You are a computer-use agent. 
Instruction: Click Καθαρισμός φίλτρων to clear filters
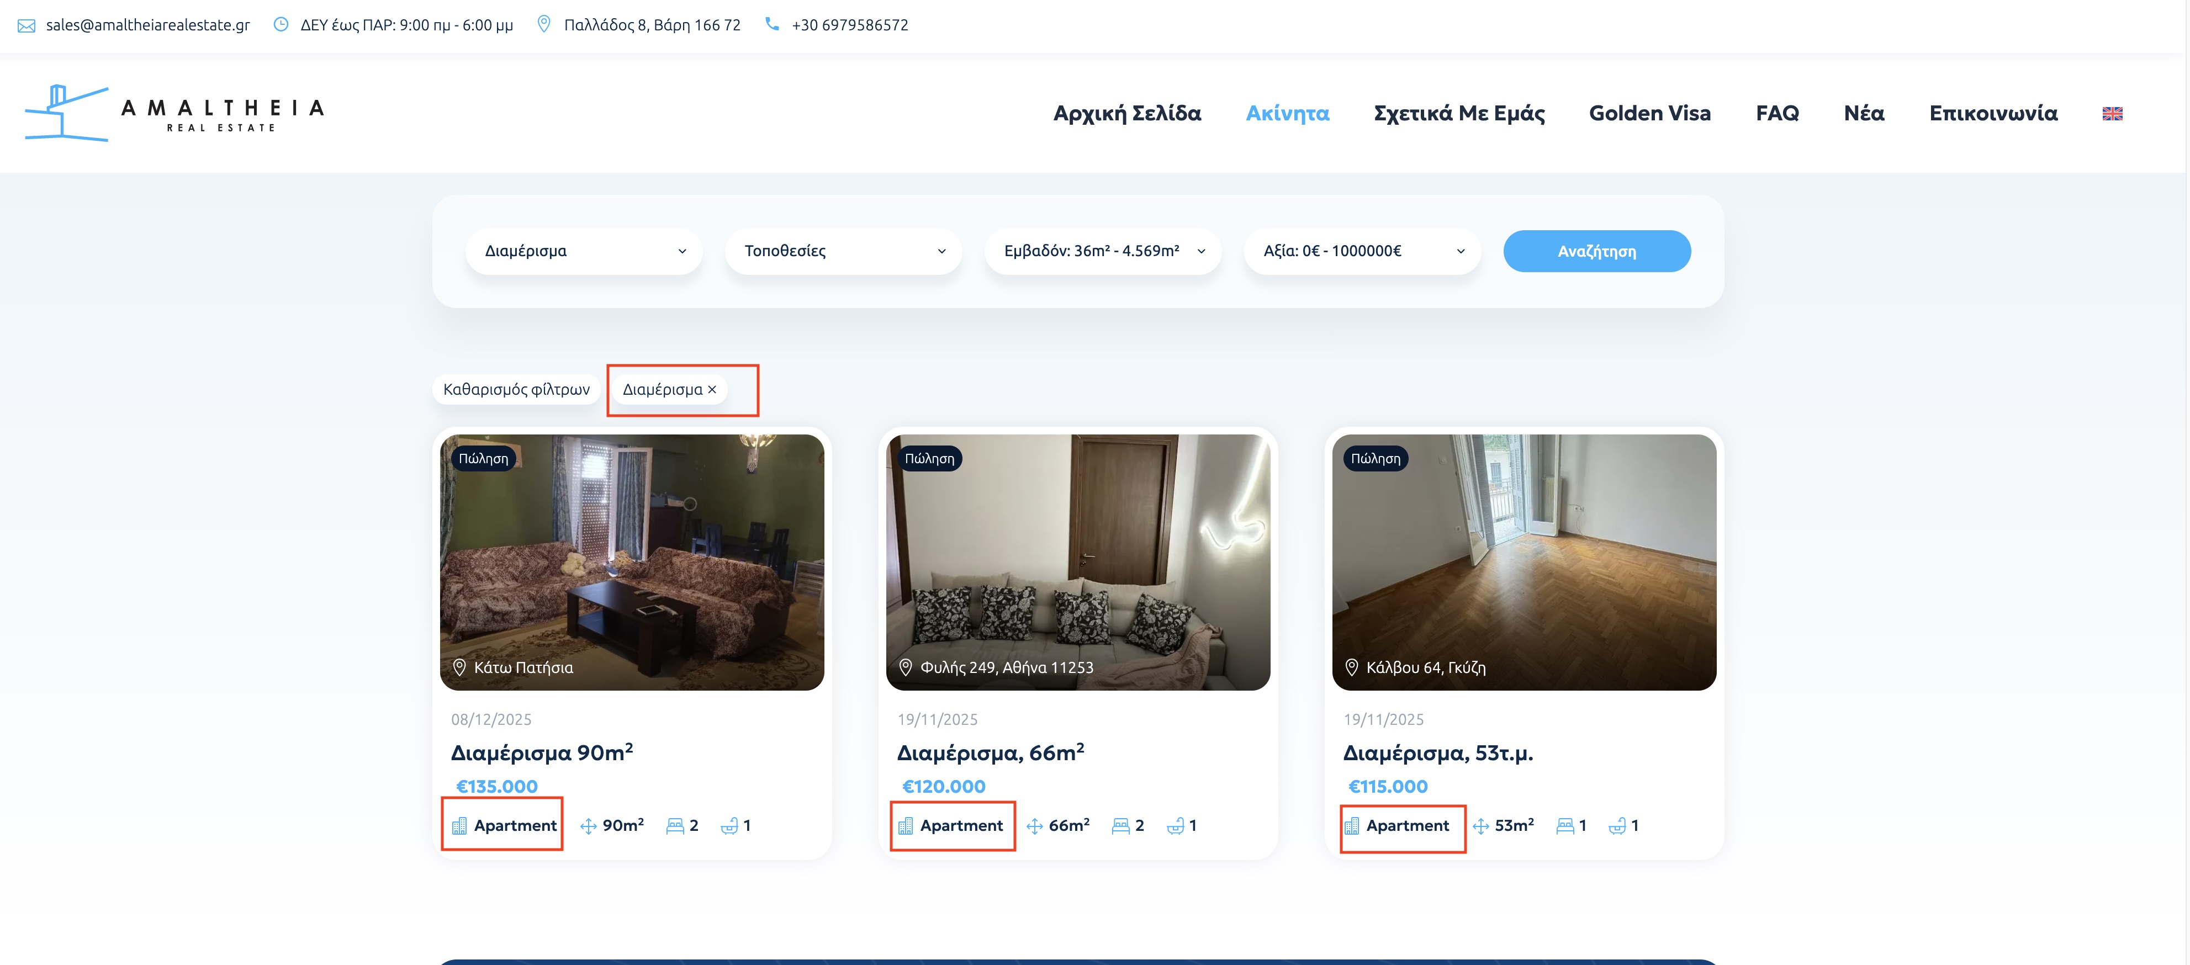pyautogui.click(x=516, y=389)
